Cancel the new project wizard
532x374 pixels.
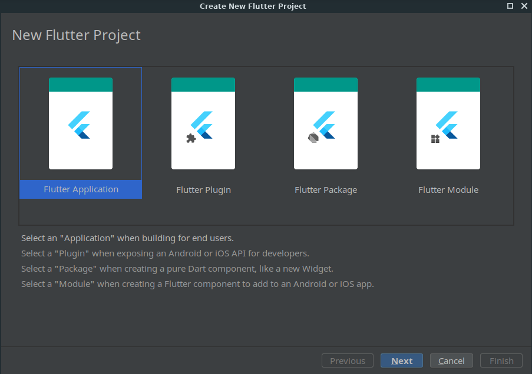[x=451, y=361]
